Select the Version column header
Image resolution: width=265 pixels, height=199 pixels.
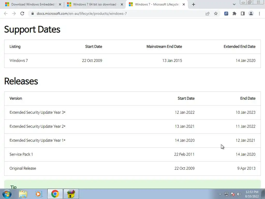16,98
